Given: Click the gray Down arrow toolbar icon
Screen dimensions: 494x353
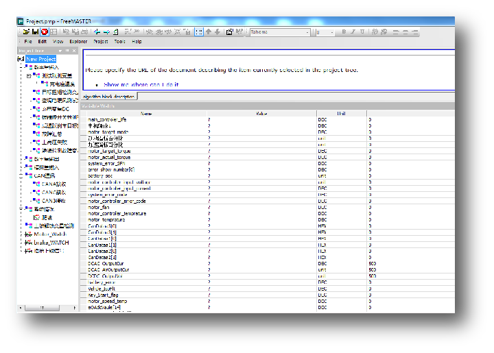Looking at the screenshot, I should (x=217, y=32).
